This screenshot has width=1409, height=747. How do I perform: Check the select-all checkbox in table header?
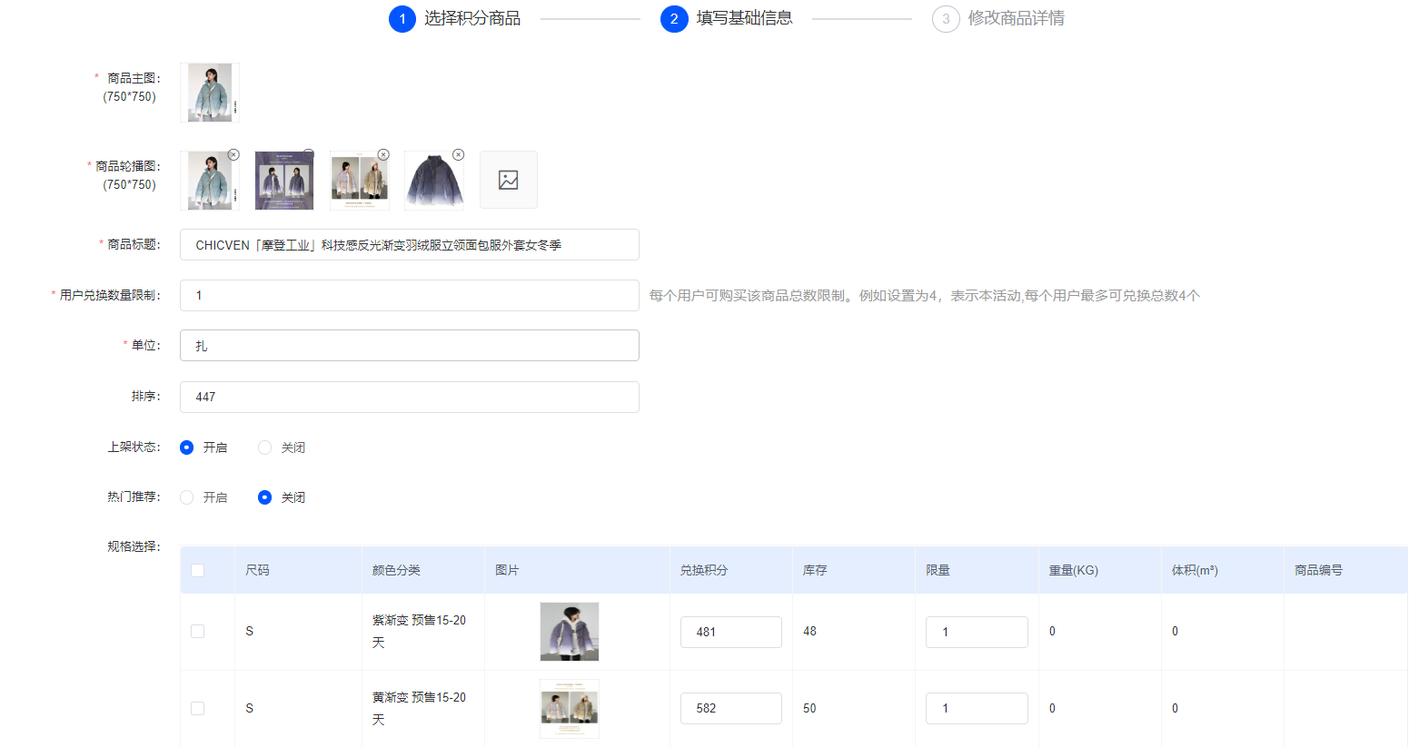(x=198, y=570)
